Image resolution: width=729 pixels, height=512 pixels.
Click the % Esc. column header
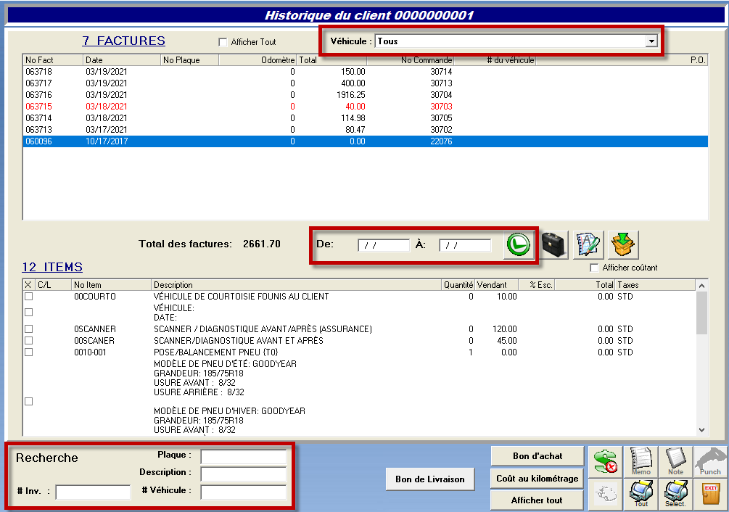click(x=536, y=285)
